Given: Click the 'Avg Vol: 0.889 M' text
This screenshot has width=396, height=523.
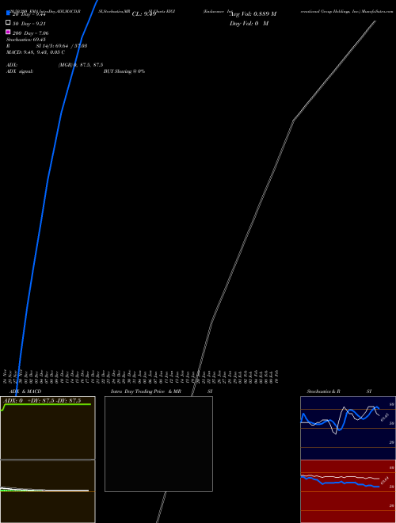Looking at the screenshot, I should (253, 14).
